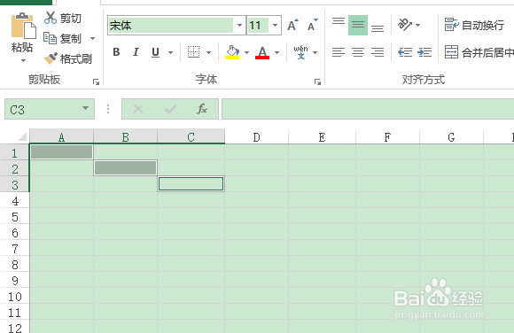Click Merge and Center (合并后居中)
This screenshot has width=514, height=333.
(479, 52)
